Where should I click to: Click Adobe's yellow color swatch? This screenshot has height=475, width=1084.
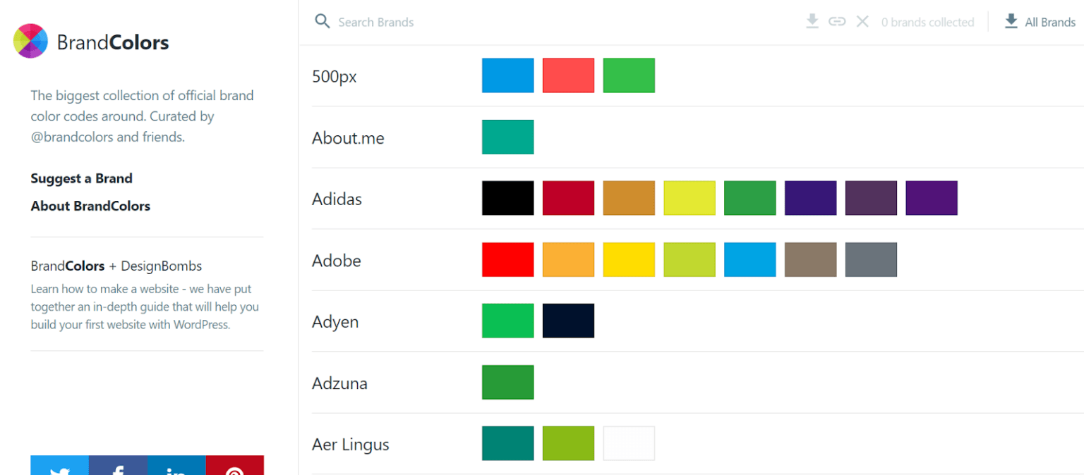[629, 259]
